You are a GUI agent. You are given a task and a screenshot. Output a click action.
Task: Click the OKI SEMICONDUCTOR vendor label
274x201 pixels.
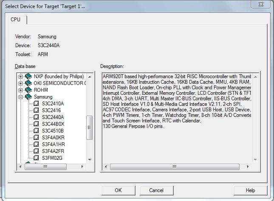[60, 83]
